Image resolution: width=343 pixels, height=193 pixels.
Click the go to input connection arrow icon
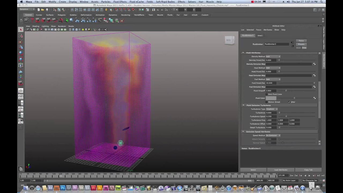pos(292,43)
